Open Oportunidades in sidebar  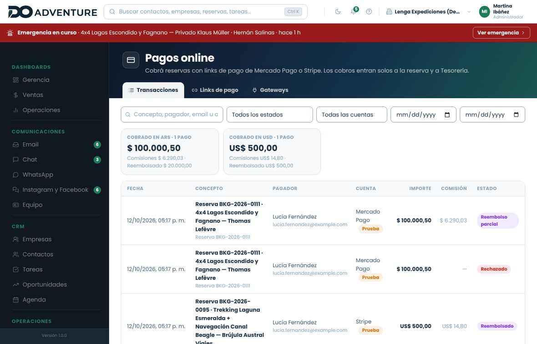(x=56, y=284)
